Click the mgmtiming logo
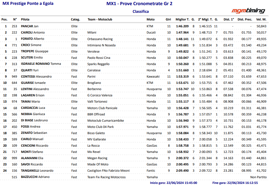Viewport: 271px width, 189px height. [248, 11]
